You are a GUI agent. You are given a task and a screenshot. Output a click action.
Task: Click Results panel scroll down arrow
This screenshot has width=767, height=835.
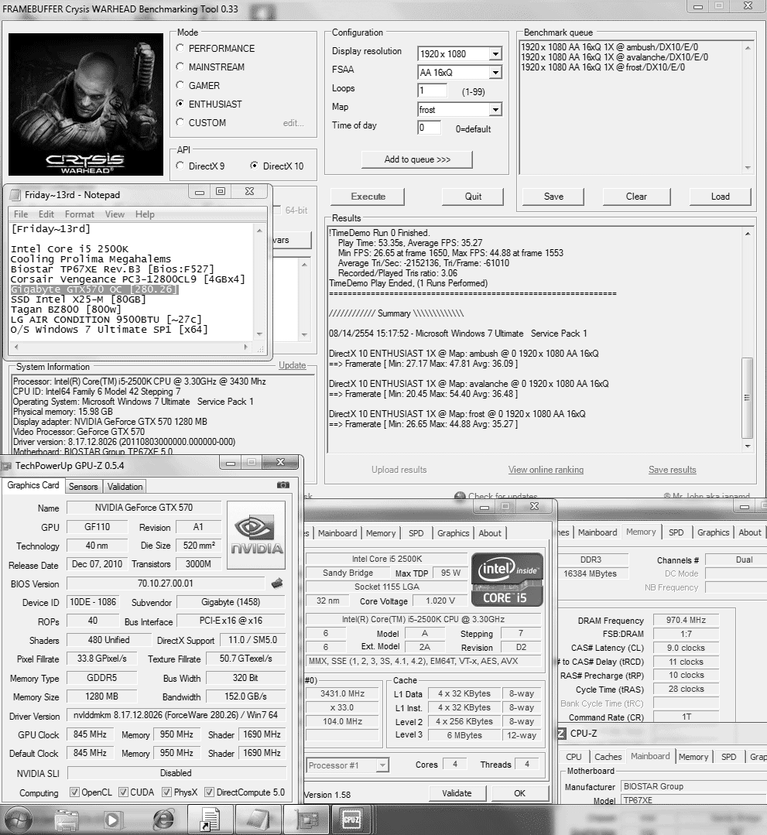pyautogui.click(x=748, y=447)
